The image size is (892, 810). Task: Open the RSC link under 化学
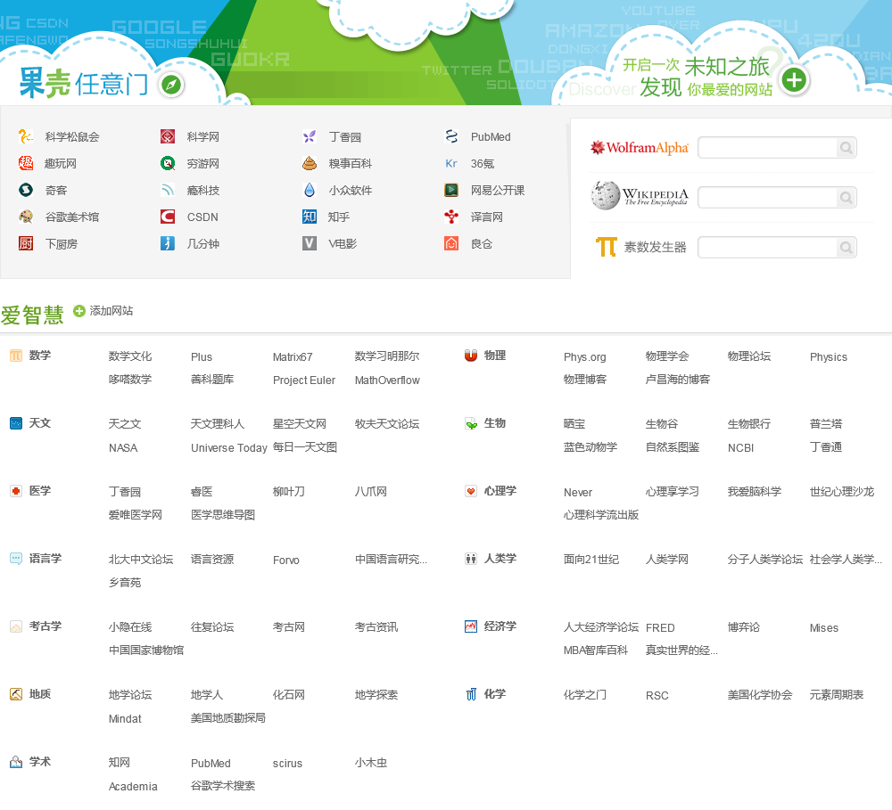(657, 695)
